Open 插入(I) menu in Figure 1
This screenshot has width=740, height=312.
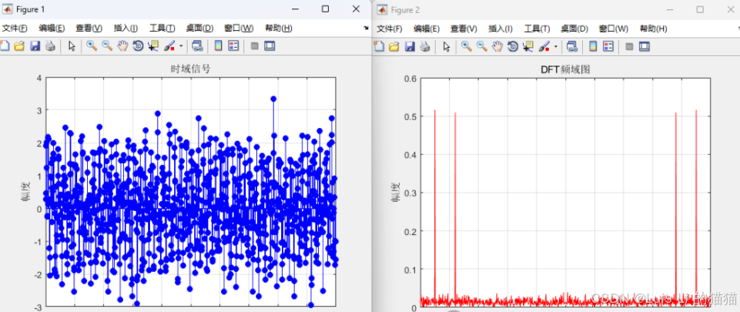tap(126, 29)
